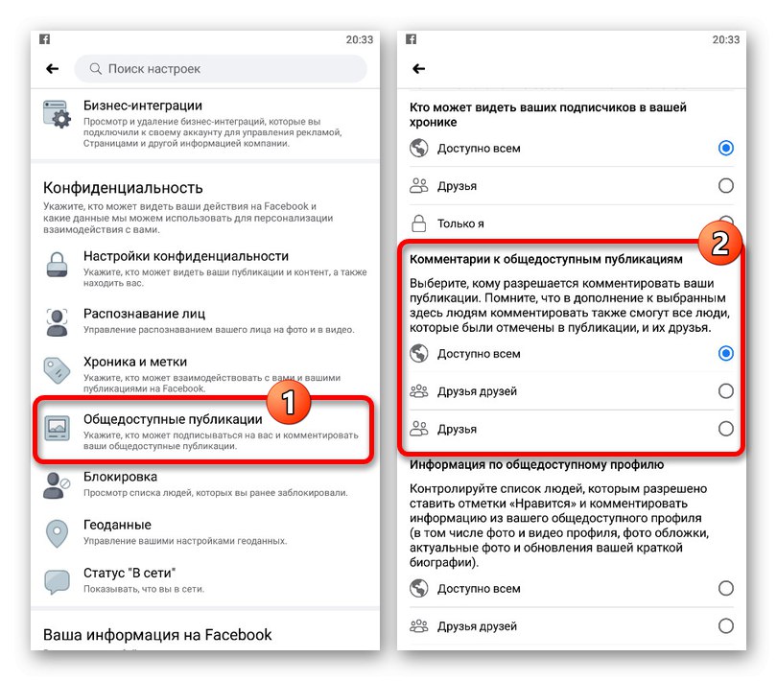Select Доступно всем radio under public post comments
This screenshot has width=777, height=681.
(725, 353)
